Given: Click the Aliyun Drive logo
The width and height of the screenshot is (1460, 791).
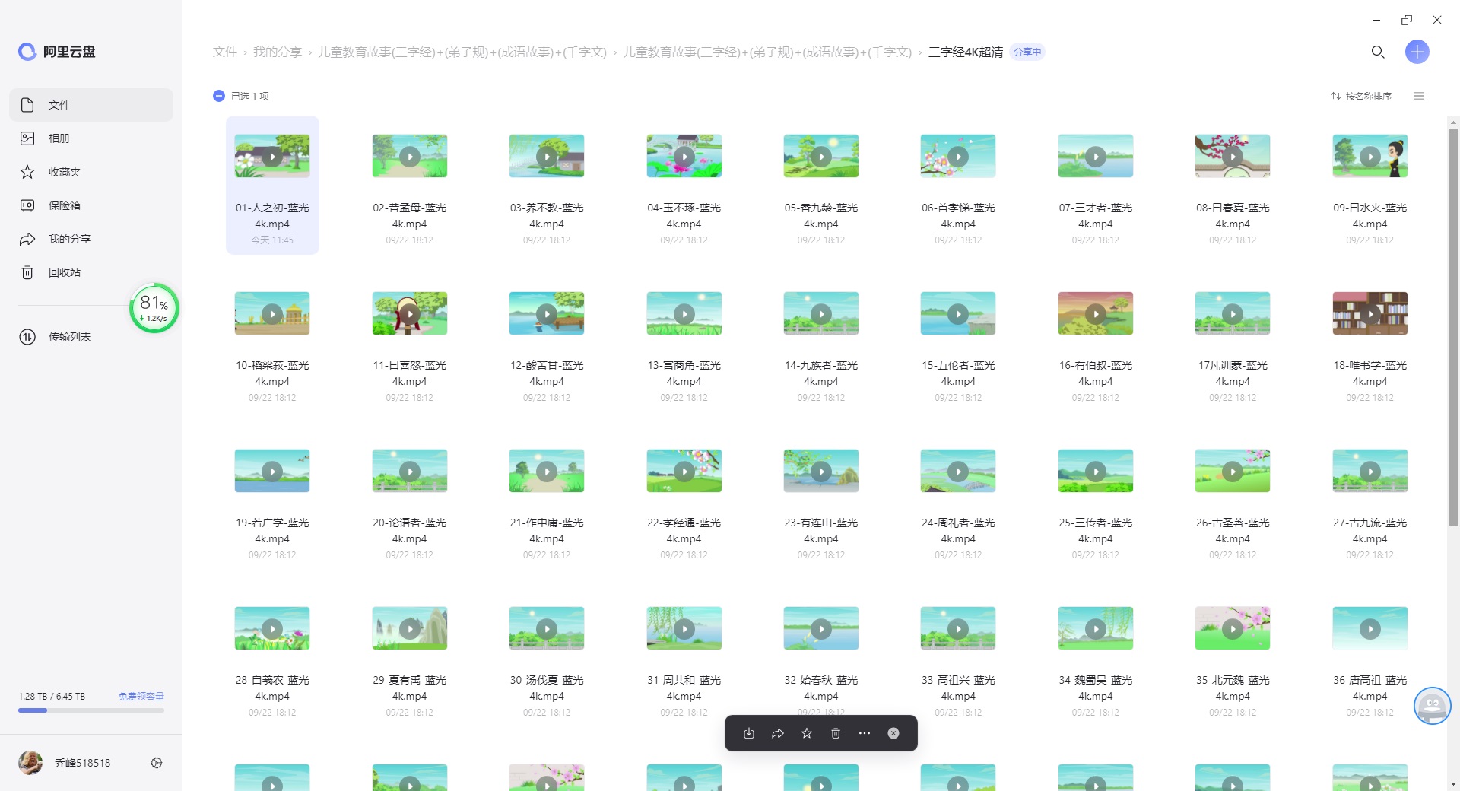Looking at the screenshot, I should [57, 52].
